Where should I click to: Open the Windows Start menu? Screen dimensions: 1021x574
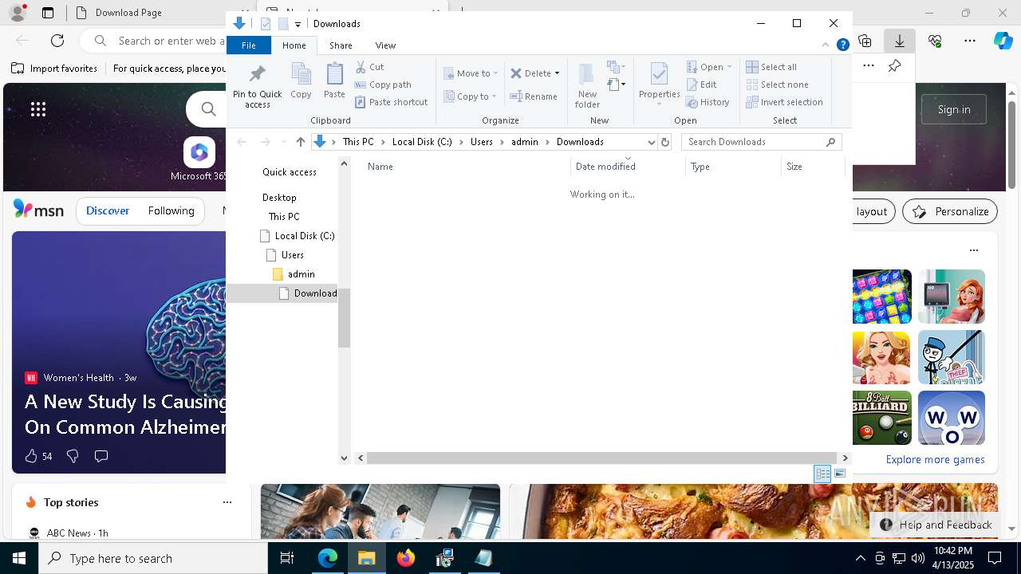point(19,558)
